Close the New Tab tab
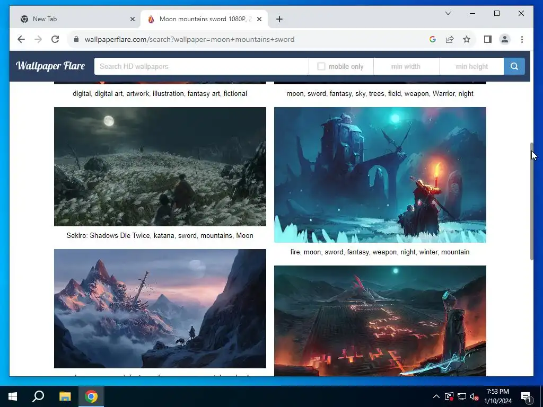The image size is (543, 407). coord(132,19)
